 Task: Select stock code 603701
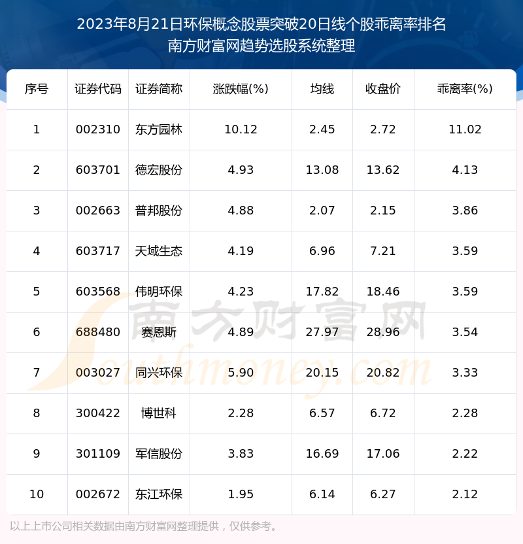pyautogui.click(x=98, y=170)
